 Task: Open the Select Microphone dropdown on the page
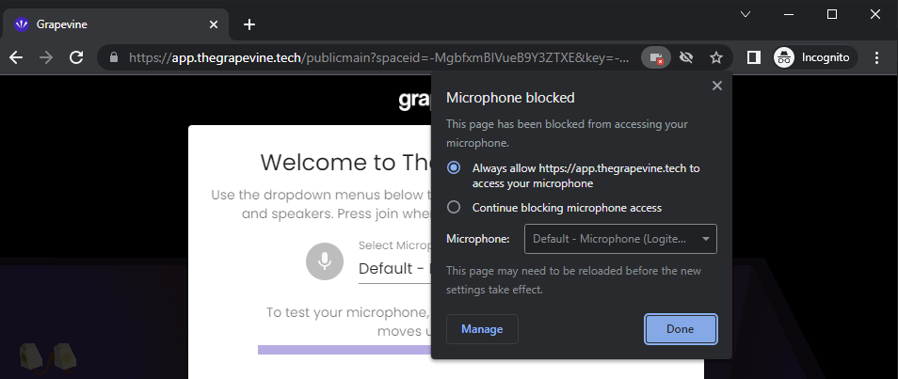coord(394,269)
